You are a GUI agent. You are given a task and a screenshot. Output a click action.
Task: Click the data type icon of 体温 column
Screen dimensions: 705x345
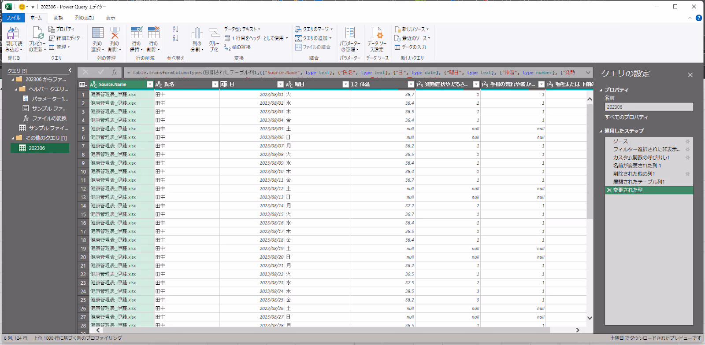[x=354, y=84]
